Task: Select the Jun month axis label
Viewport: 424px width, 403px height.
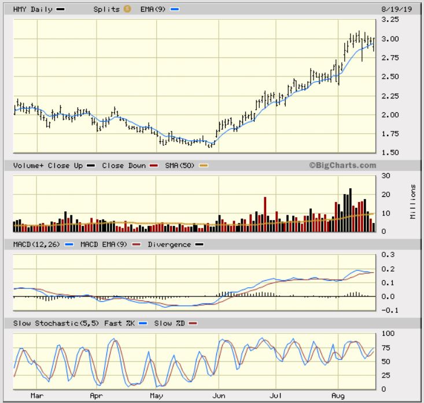Action: click(x=219, y=397)
